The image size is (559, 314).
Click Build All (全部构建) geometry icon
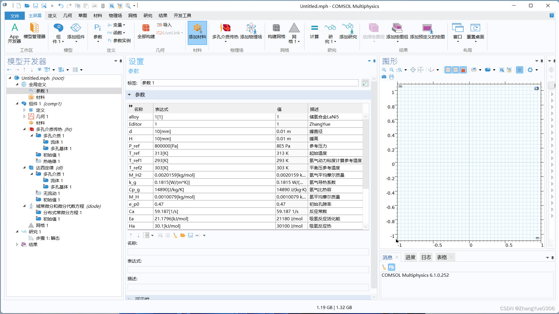click(x=146, y=31)
